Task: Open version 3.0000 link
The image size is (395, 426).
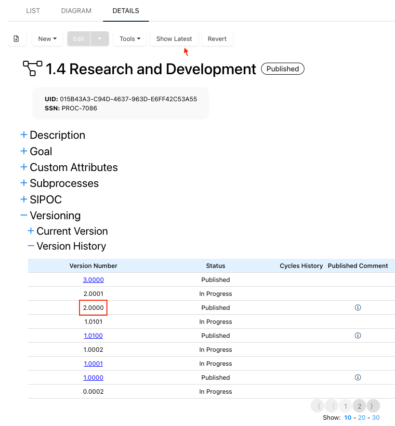Action: pyautogui.click(x=93, y=280)
